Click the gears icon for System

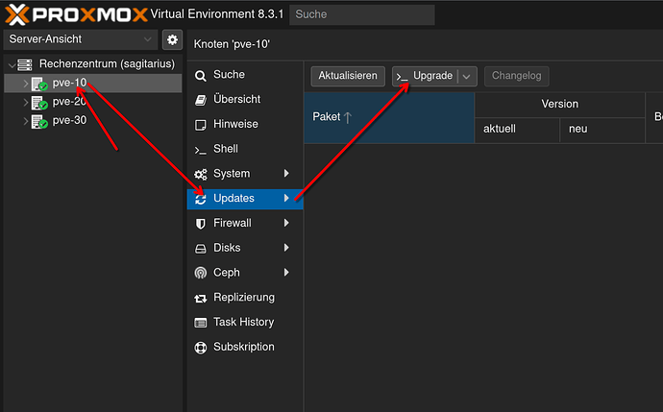point(201,174)
